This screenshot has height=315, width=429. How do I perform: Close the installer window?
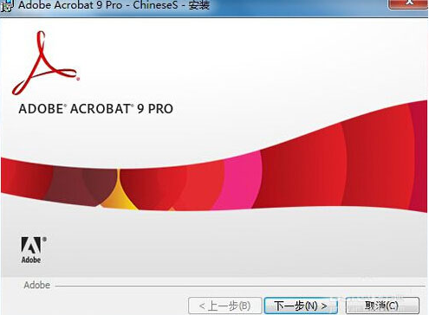coord(408,3)
